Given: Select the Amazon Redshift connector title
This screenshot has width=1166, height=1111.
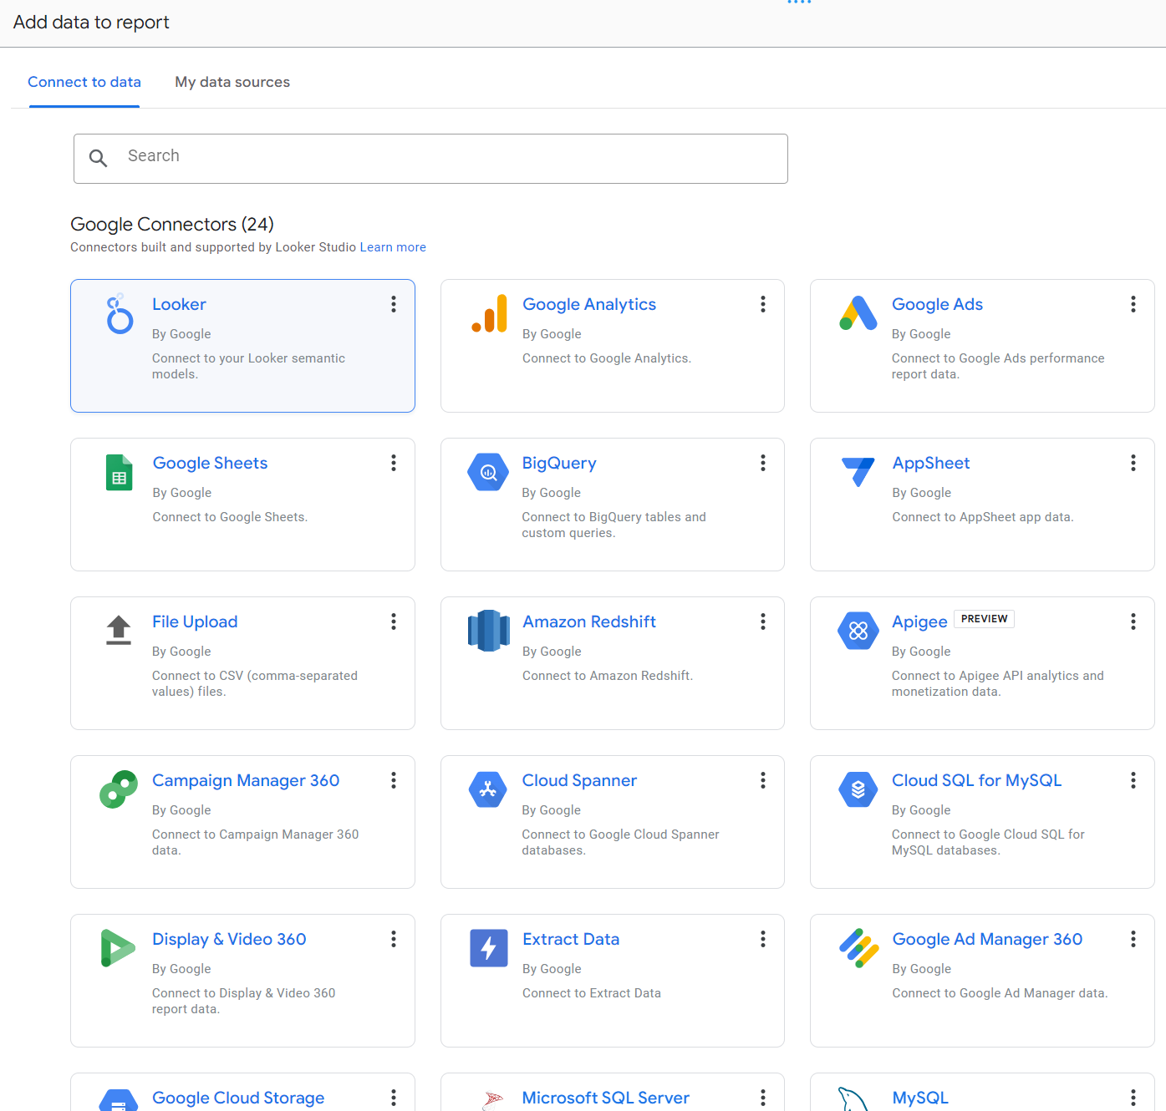Looking at the screenshot, I should coord(589,621).
